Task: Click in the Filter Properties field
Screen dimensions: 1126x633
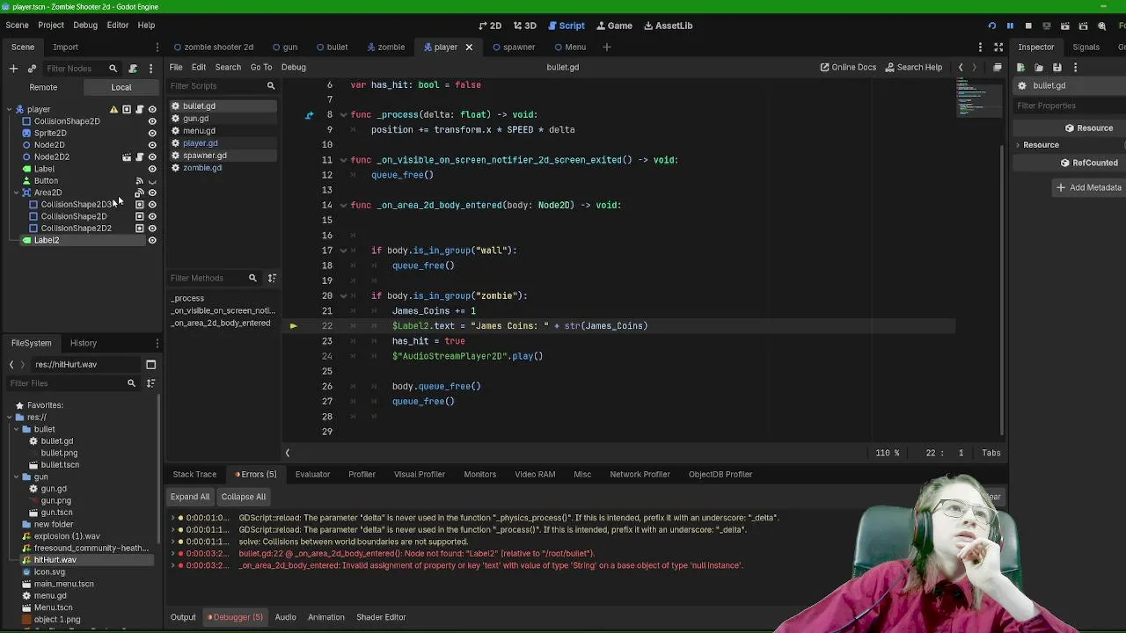Action: click(x=1070, y=105)
